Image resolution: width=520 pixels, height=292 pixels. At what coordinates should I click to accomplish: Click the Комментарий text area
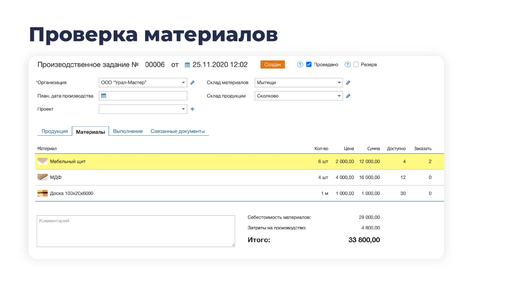136,231
